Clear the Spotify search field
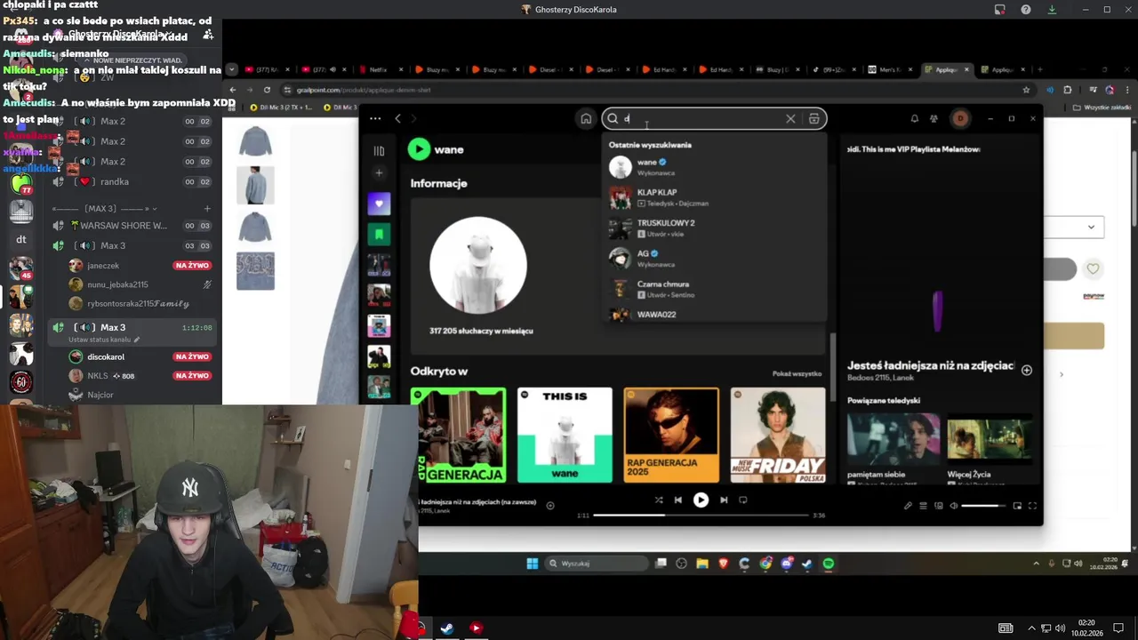Screen dimensions: 1138x640 coord(790,118)
